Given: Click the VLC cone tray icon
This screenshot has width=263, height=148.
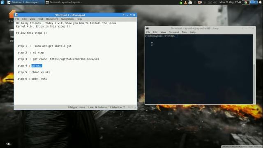Looking at the screenshot, I should (185, 2).
